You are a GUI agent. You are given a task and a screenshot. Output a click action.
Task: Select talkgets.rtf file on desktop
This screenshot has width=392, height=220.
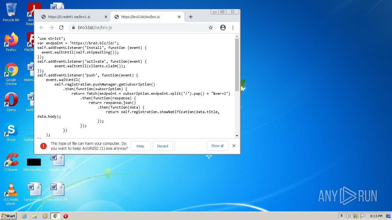click(x=57, y=162)
